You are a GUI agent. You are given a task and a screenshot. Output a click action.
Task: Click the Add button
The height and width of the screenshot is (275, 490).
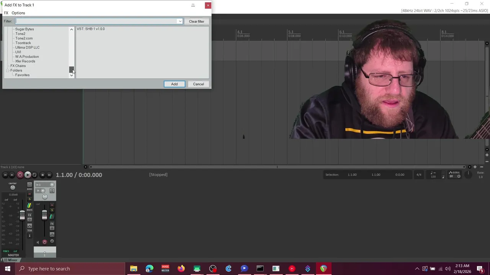tap(174, 84)
